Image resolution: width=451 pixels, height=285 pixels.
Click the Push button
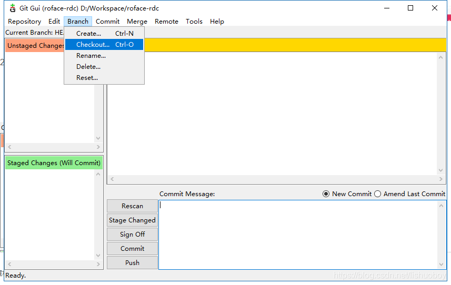pos(132,262)
